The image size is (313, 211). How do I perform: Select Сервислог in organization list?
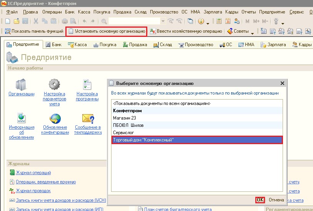tap(197, 133)
